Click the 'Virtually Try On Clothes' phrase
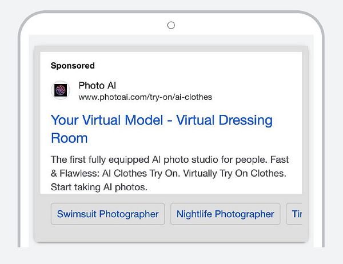This screenshot has height=264, width=343. point(234,174)
